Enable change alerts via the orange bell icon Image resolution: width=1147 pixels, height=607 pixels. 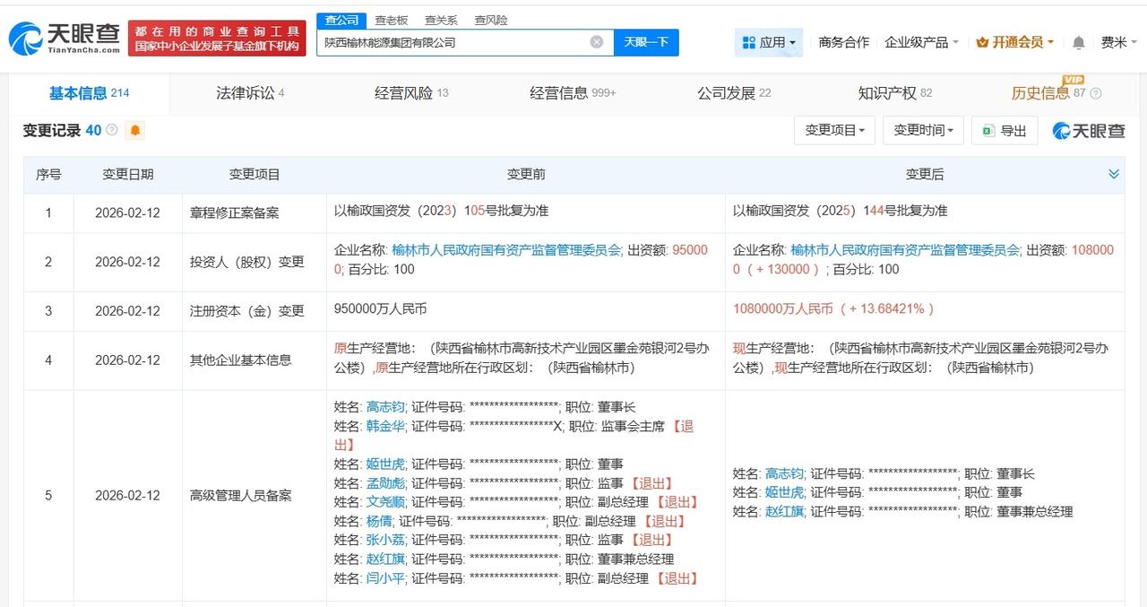point(134,131)
